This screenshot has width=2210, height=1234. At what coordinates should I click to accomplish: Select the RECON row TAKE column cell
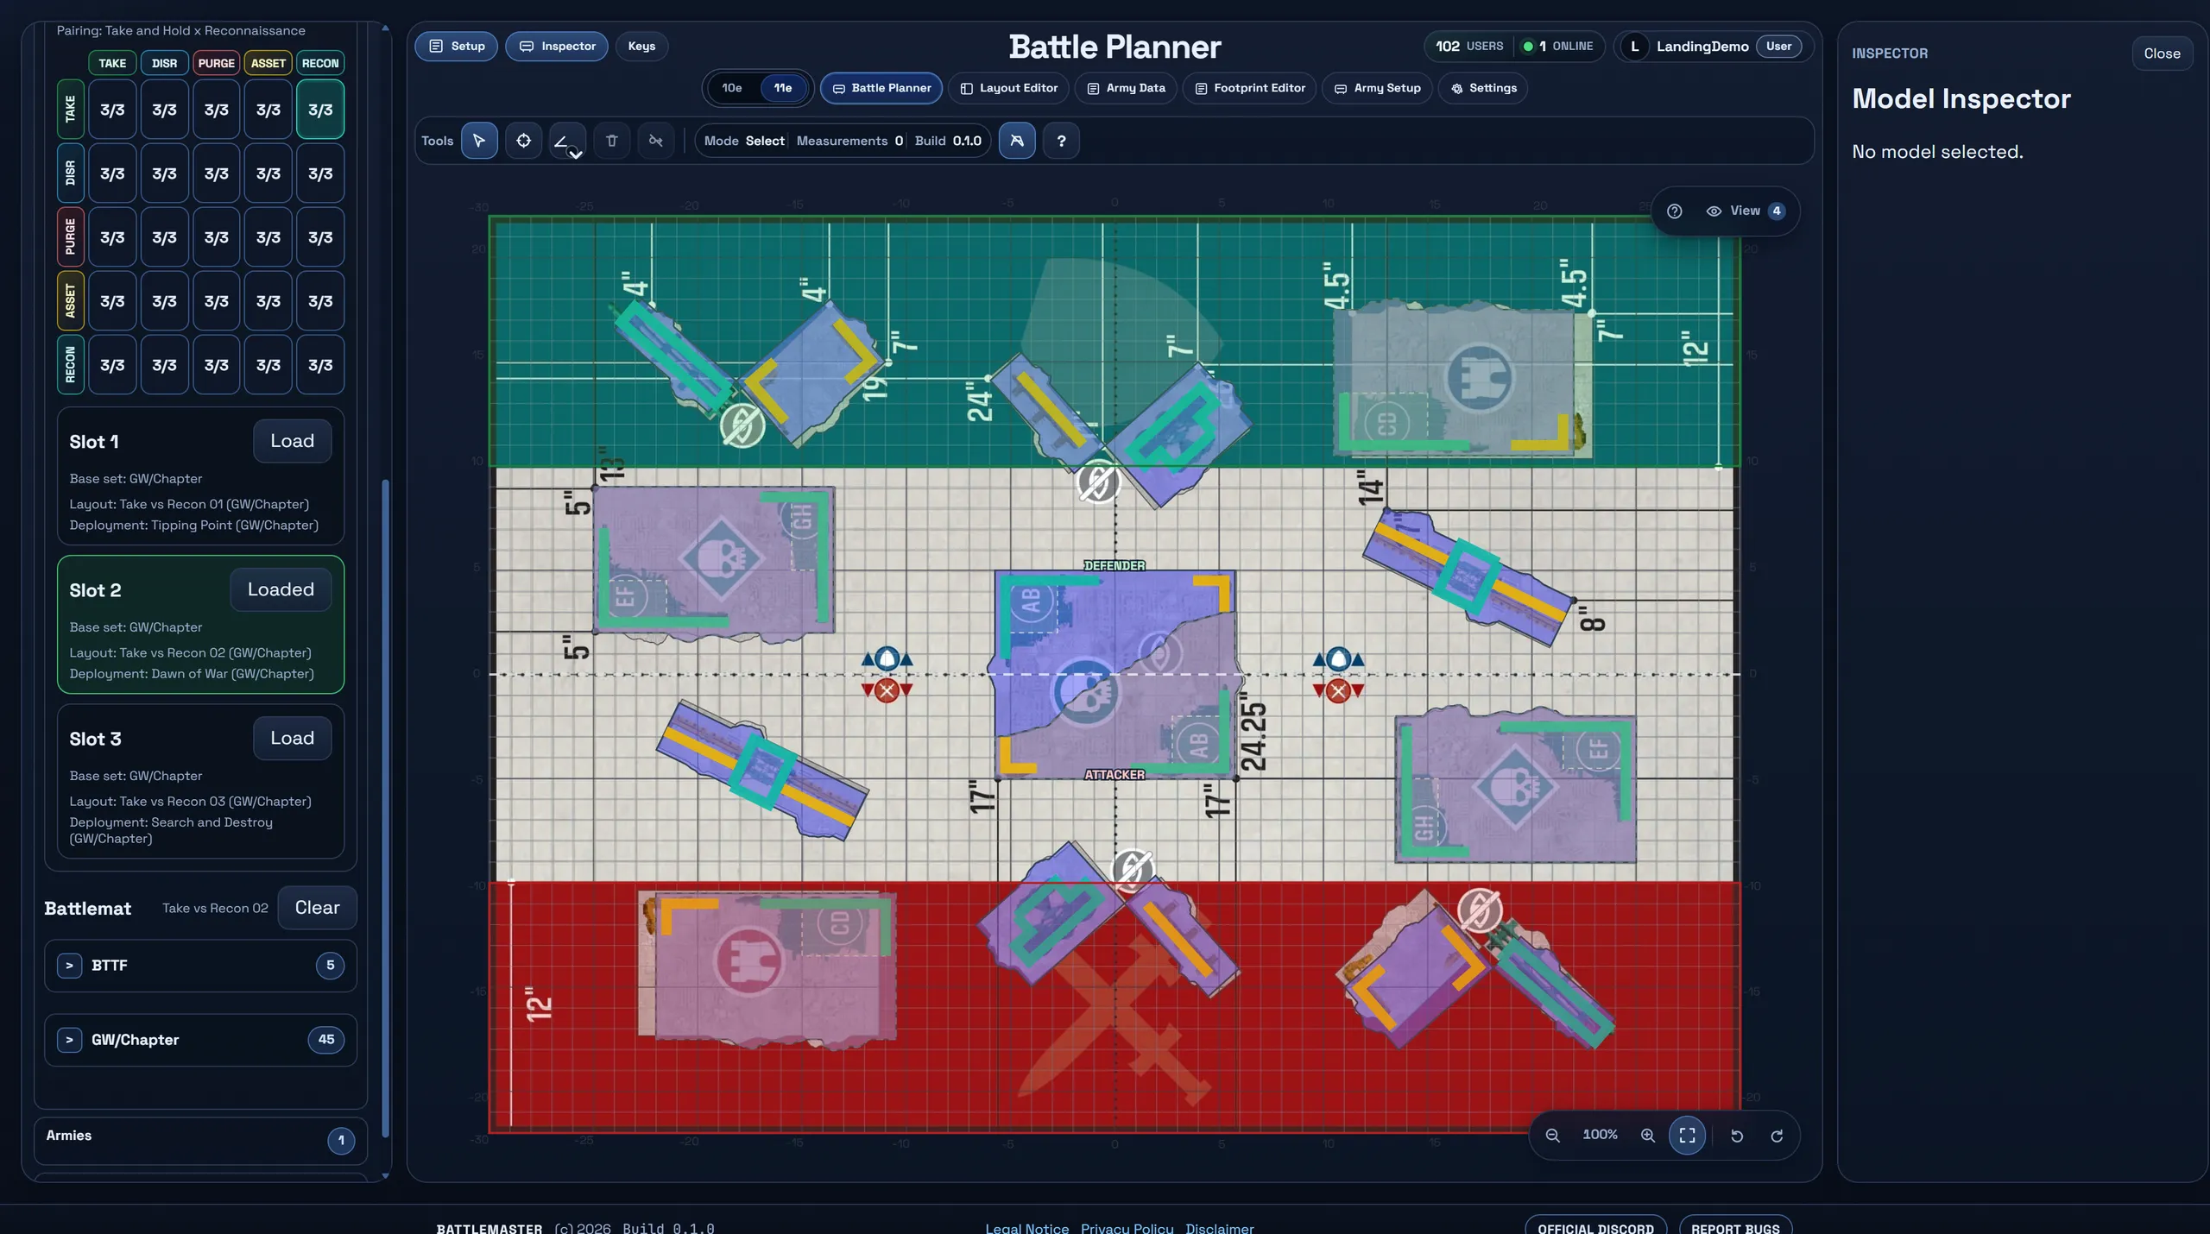[x=112, y=365]
